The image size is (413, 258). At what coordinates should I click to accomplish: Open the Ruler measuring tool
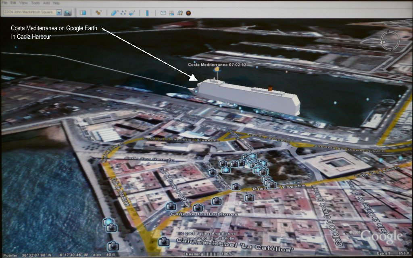(x=147, y=12)
